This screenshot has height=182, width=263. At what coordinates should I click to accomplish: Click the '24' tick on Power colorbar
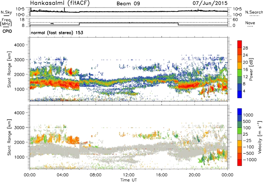tap(245, 55)
